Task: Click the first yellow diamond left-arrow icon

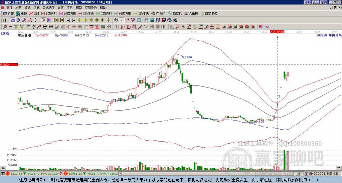Action: click(x=79, y=20)
